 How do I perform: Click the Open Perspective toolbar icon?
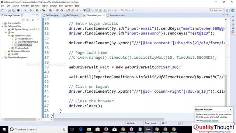click(227, 10)
